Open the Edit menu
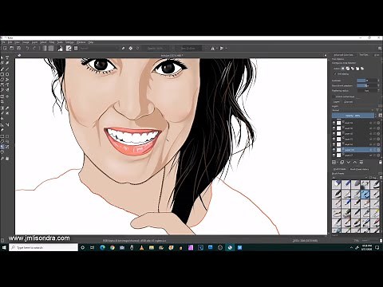The height and width of the screenshot is (287, 383). coord(10,42)
